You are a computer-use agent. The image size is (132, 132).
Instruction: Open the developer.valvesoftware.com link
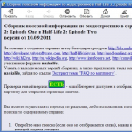(32, 53)
